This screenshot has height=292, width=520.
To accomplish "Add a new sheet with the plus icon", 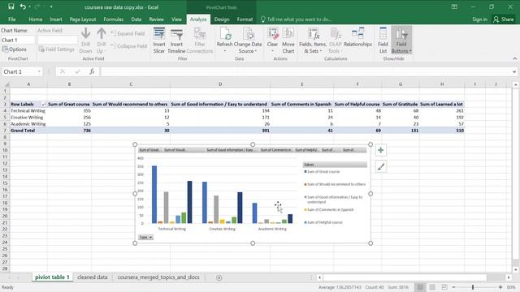I will (x=219, y=277).
